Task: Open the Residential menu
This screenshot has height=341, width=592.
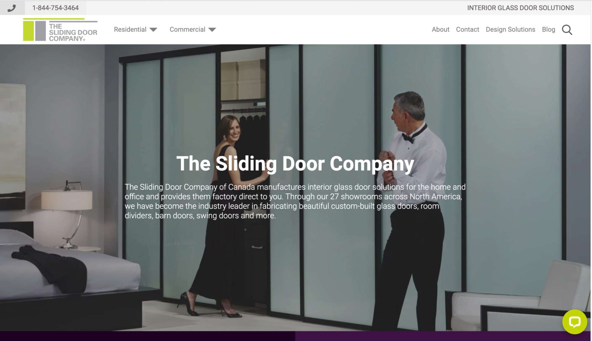Action: pyautogui.click(x=130, y=29)
